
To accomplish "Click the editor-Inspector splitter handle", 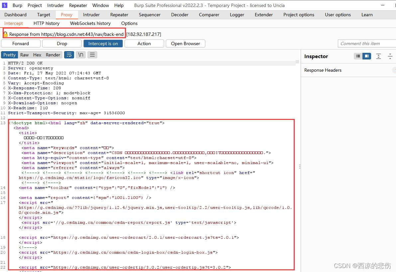I will coord(300,166).
